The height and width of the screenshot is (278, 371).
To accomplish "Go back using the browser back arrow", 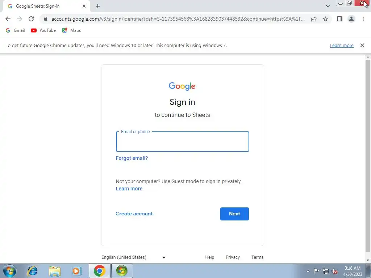I will tap(8, 19).
